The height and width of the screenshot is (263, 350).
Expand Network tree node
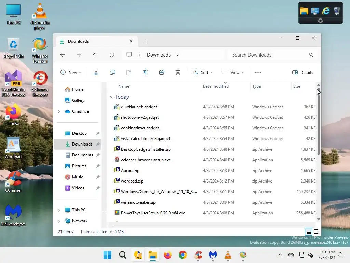tap(59, 221)
